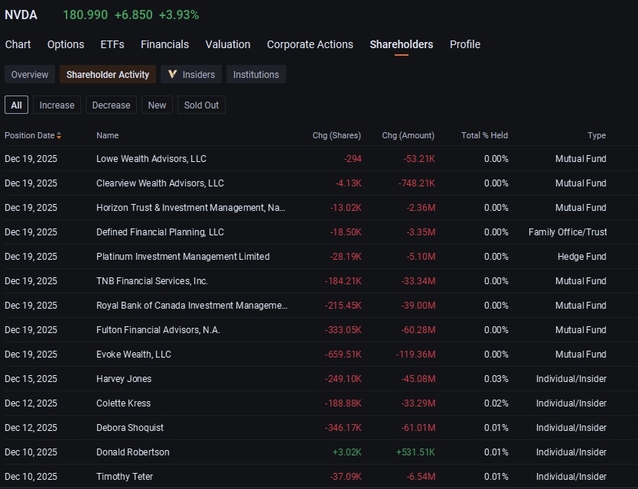Click the Total % Held column header
Image resolution: width=638 pixels, height=489 pixels.
click(484, 135)
